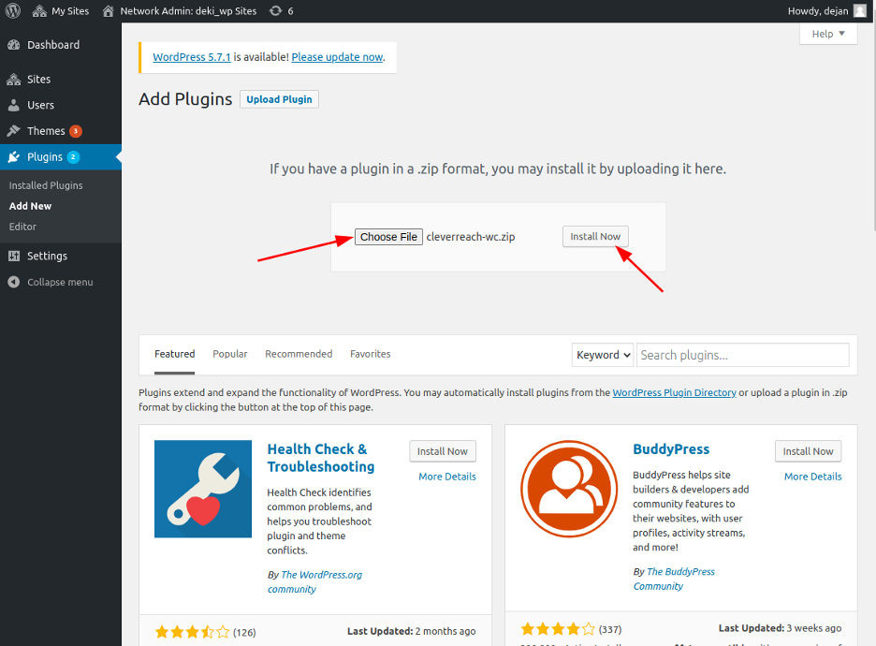Open Dashboard from the sidebar
876x646 pixels.
pyautogui.click(x=52, y=45)
